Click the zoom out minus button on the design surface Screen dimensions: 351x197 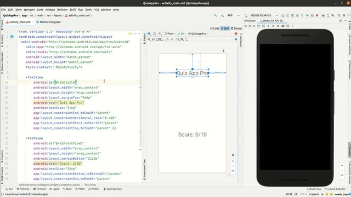[x=233, y=166]
